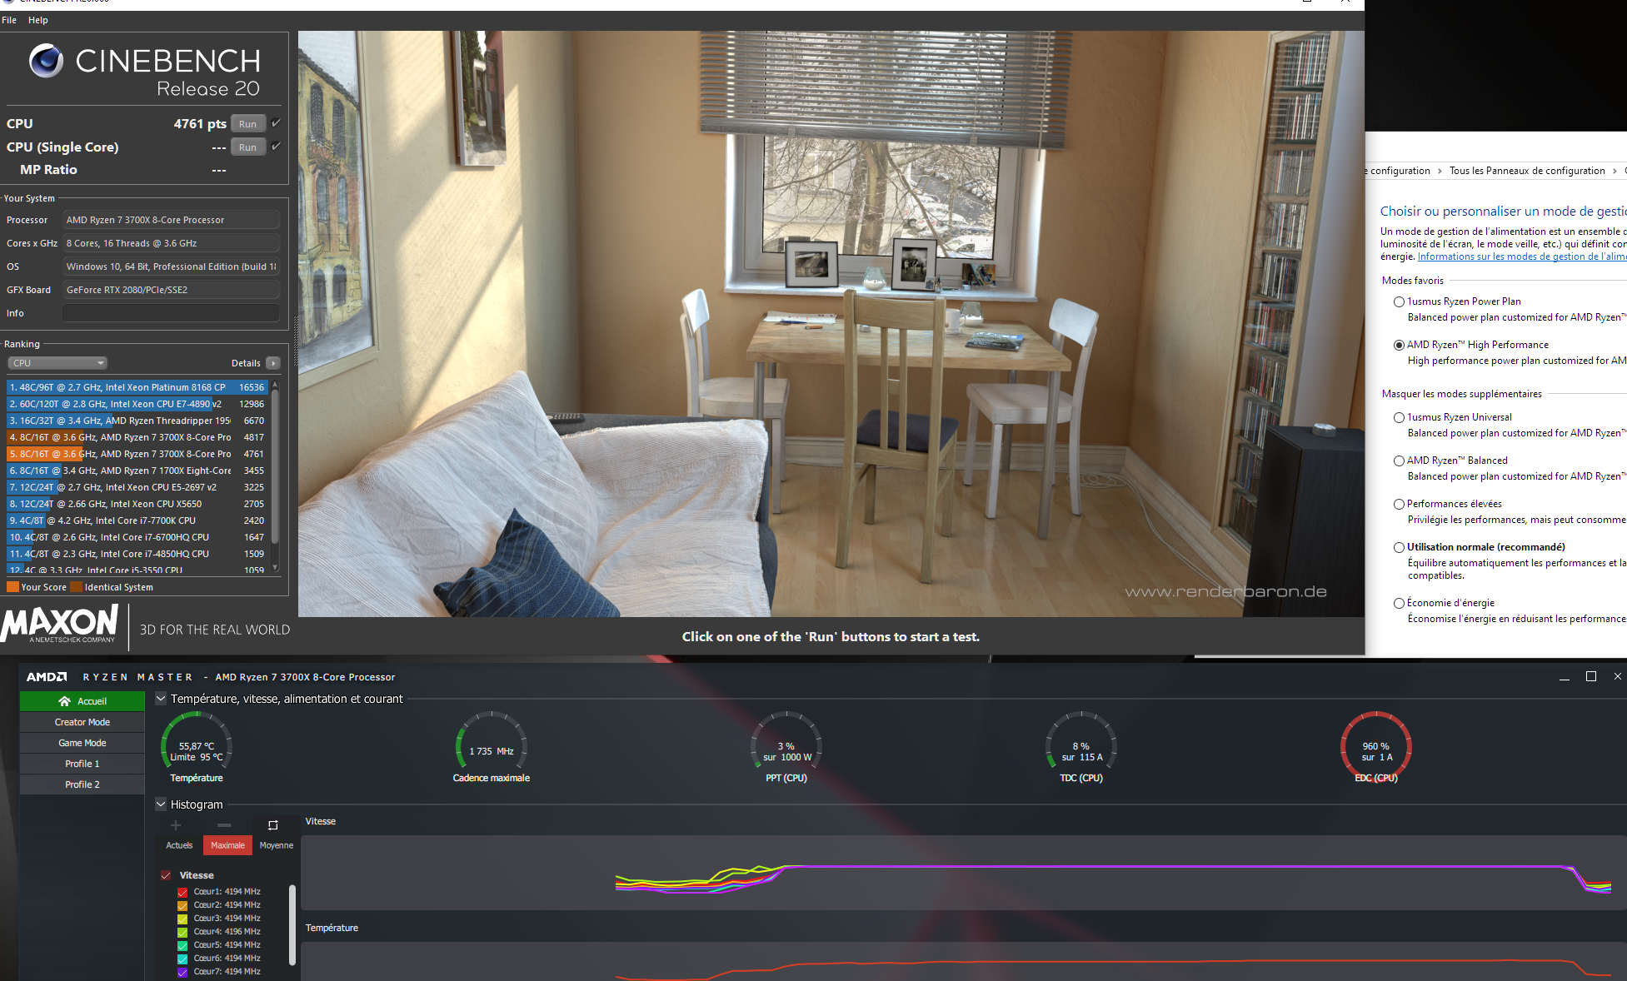This screenshot has width=1627, height=981.
Task: Open the CPU ranking dropdown
Action: point(57,363)
